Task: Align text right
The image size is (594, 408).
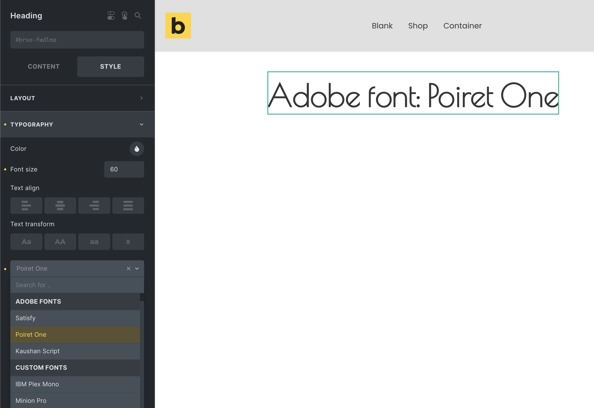Action: pyautogui.click(x=94, y=206)
